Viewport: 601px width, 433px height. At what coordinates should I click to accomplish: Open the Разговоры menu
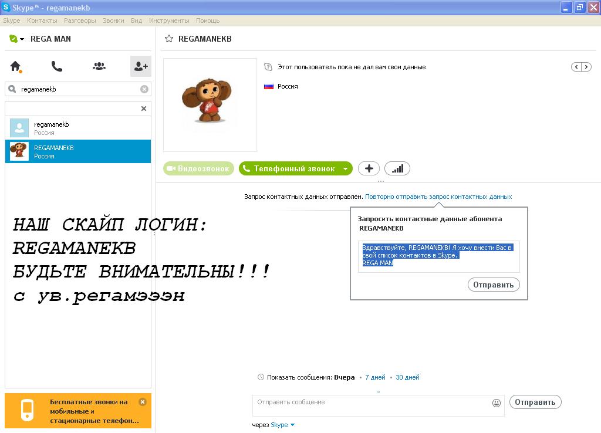pyautogui.click(x=80, y=21)
